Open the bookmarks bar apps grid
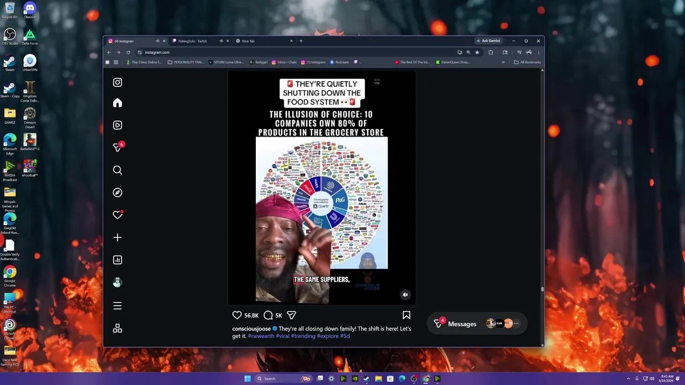The image size is (685, 385). click(x=116, y=63)
